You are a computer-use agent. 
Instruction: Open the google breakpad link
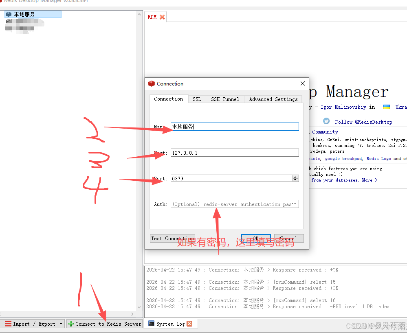point(343,158)
